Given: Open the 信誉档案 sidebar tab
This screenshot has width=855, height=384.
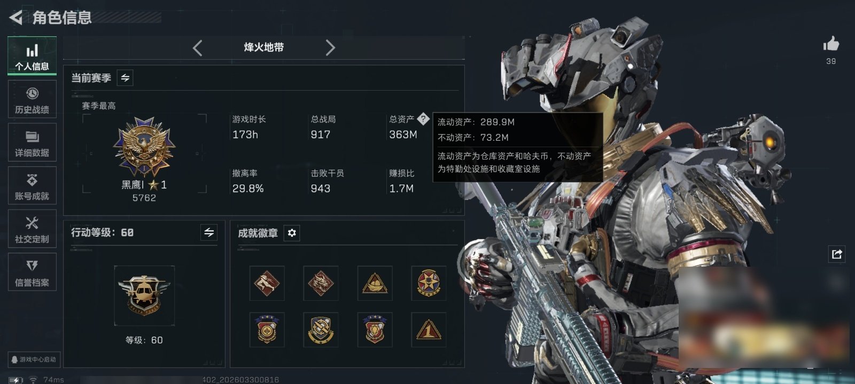Looking at the screenshot, I should coord(32,273).
